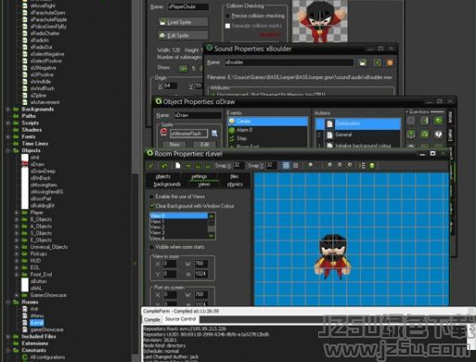Viewport: 476px width, 362px height.
Task: Toggle Visible when room starts checkbox
Action: (x=151, y=247)
